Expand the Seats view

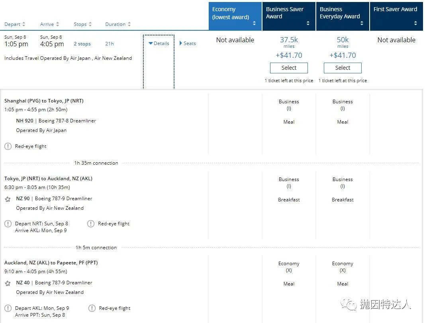[188, 43]
